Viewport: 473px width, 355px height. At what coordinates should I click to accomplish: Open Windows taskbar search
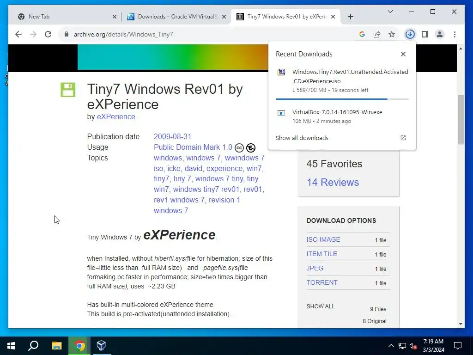[x=33, y=346]
